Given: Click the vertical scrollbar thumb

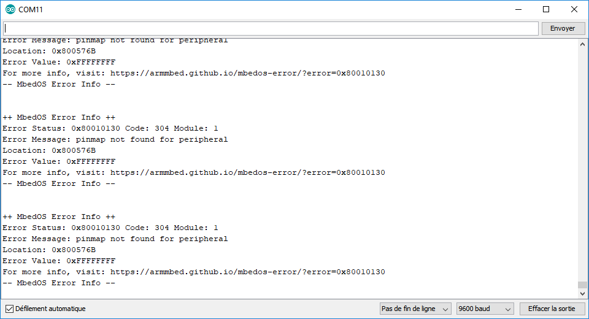Looking at the screenshot, I should tap(582, 285).
